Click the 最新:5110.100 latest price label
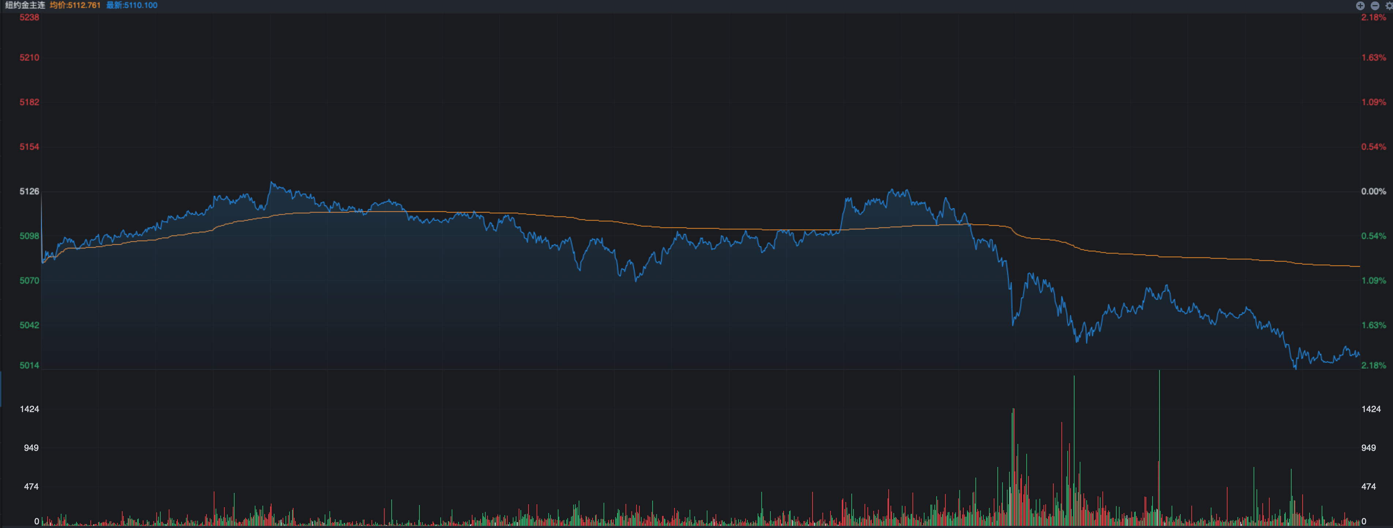The height and width of the screenshot is (528, 1393). point(132,5)
